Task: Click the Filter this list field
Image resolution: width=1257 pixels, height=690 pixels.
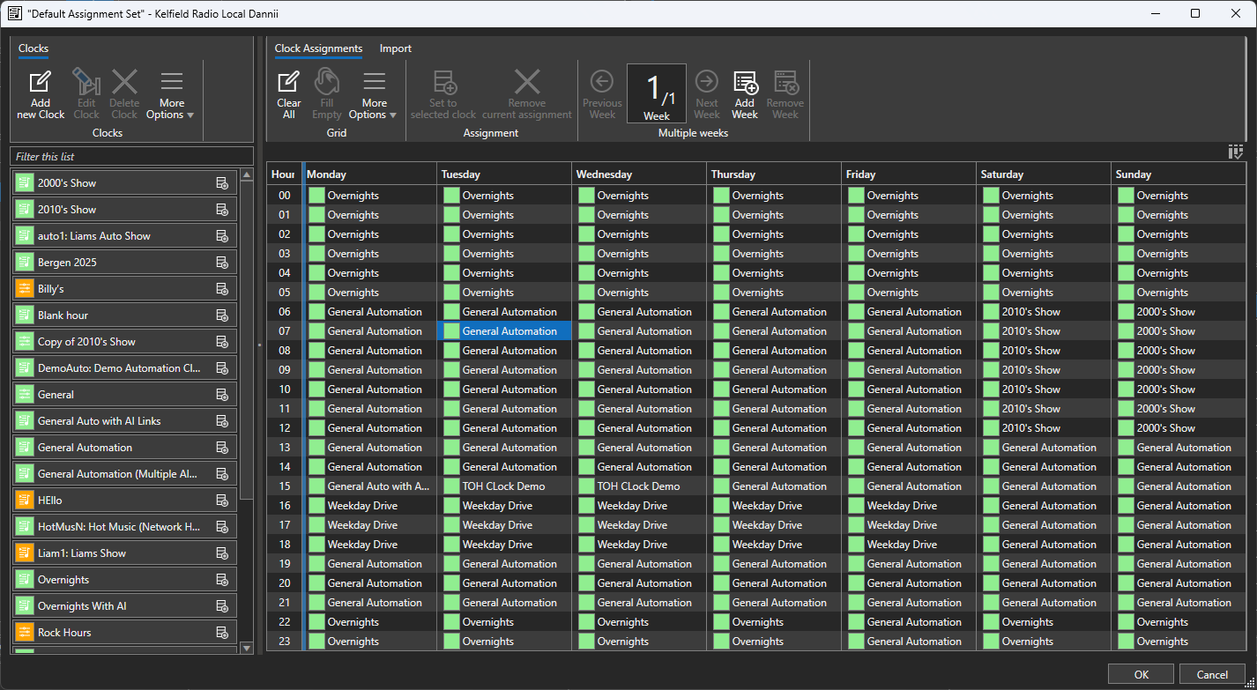Action: [x=132, y=156]
